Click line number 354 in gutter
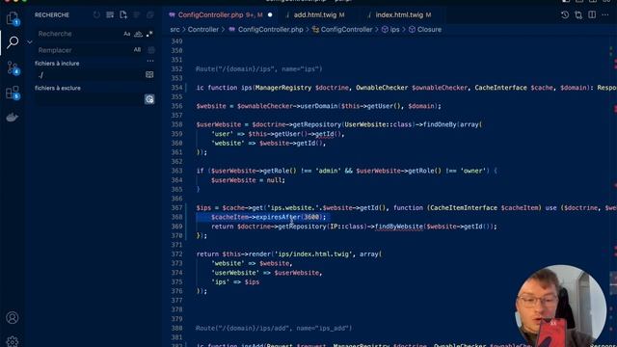The height and width of the screenshot is (347, 617). click(176, 88)
